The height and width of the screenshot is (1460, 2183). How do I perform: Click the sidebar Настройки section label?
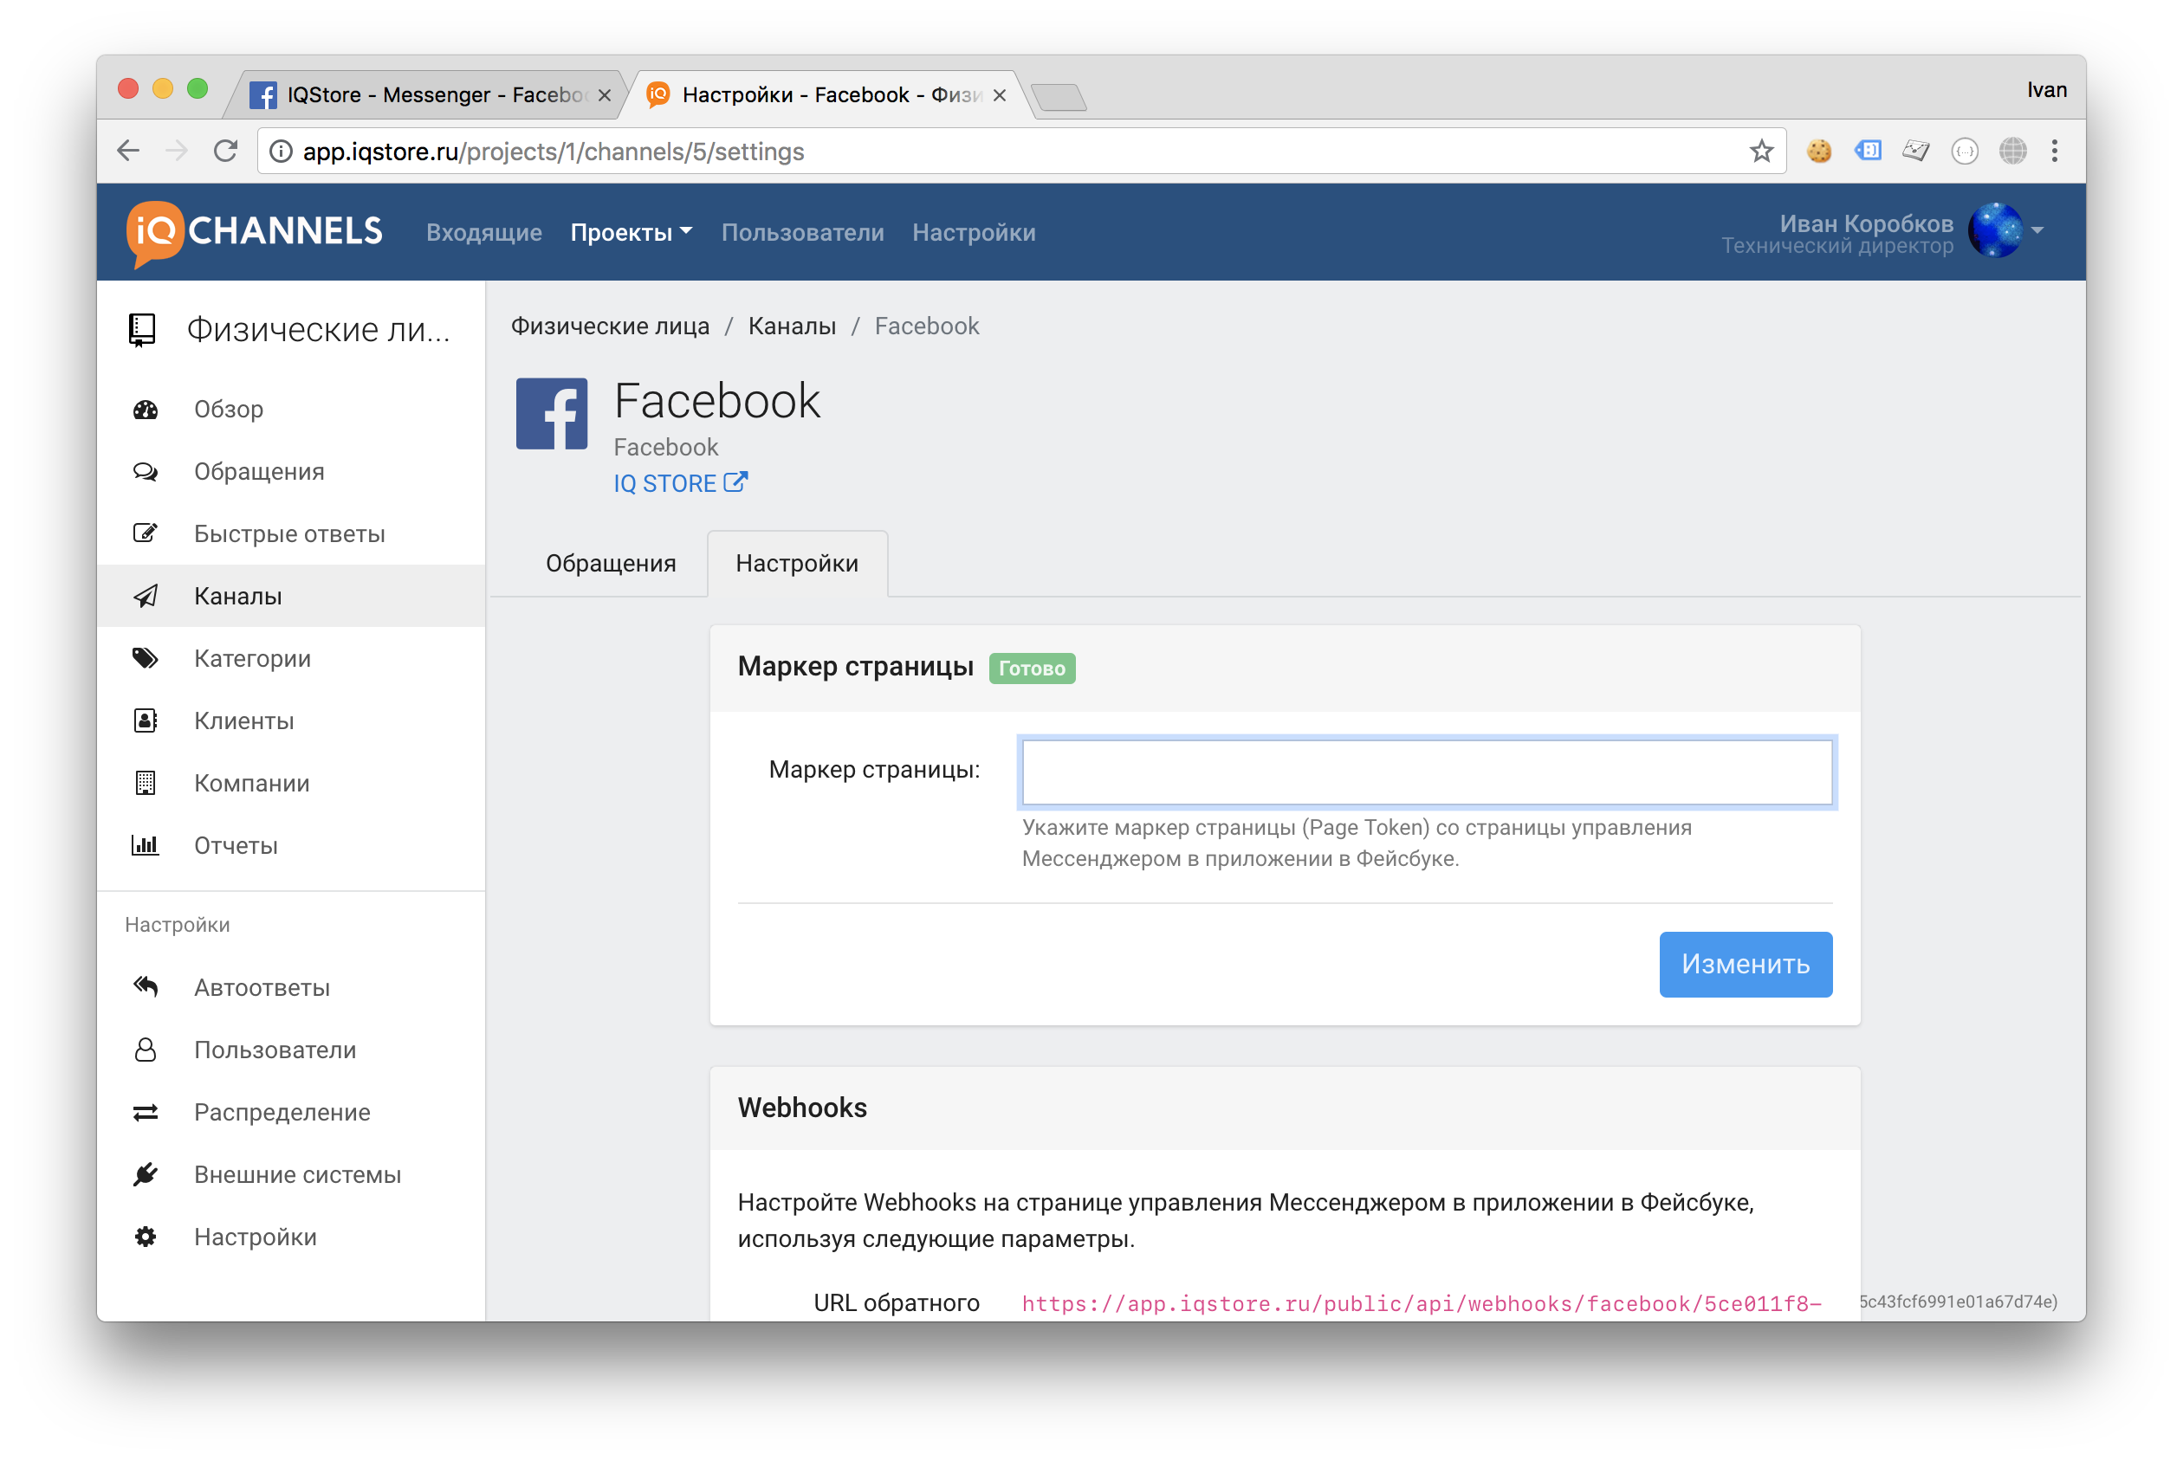coord(177,925)
